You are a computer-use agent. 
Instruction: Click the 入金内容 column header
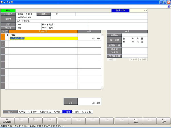click(x=43, y=32)
